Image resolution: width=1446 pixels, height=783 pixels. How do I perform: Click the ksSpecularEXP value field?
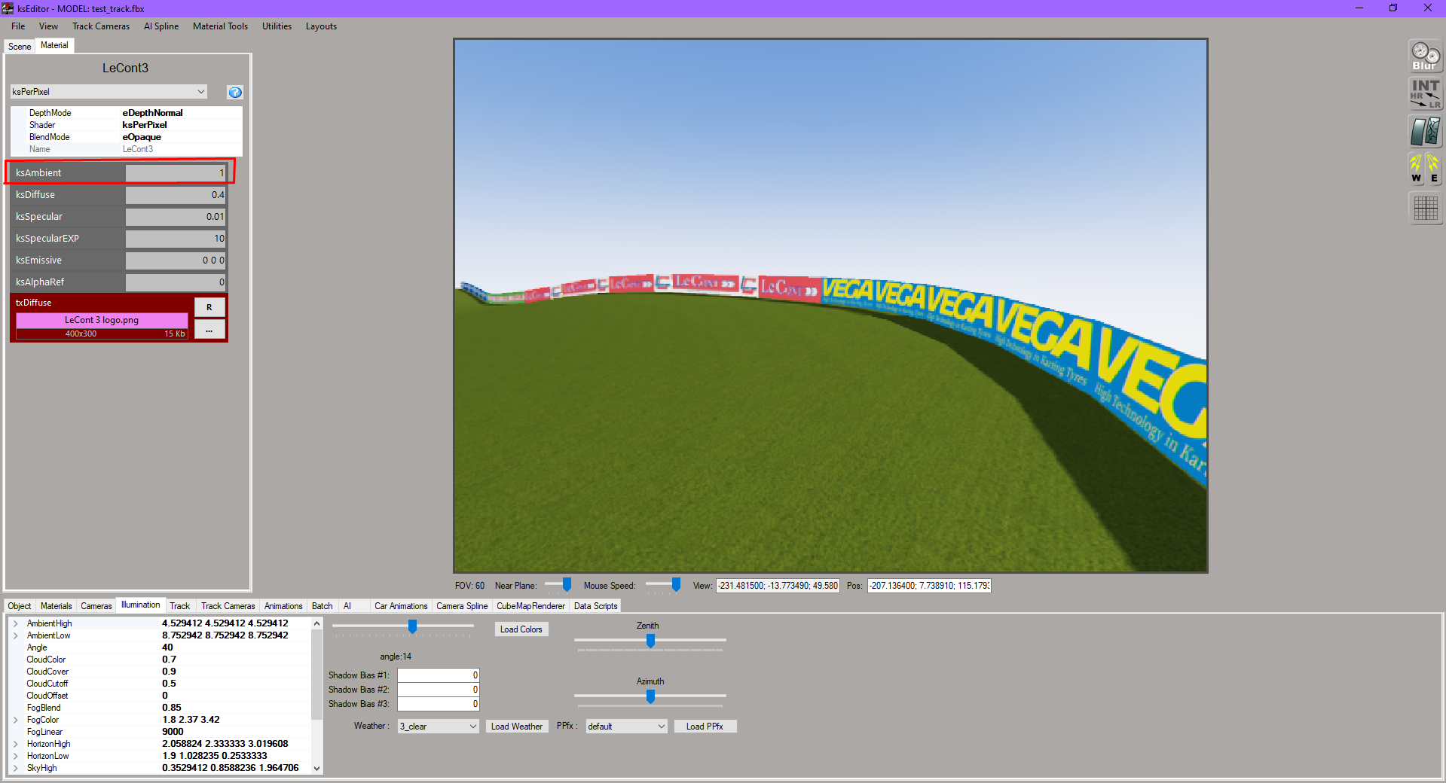(176, 239)
